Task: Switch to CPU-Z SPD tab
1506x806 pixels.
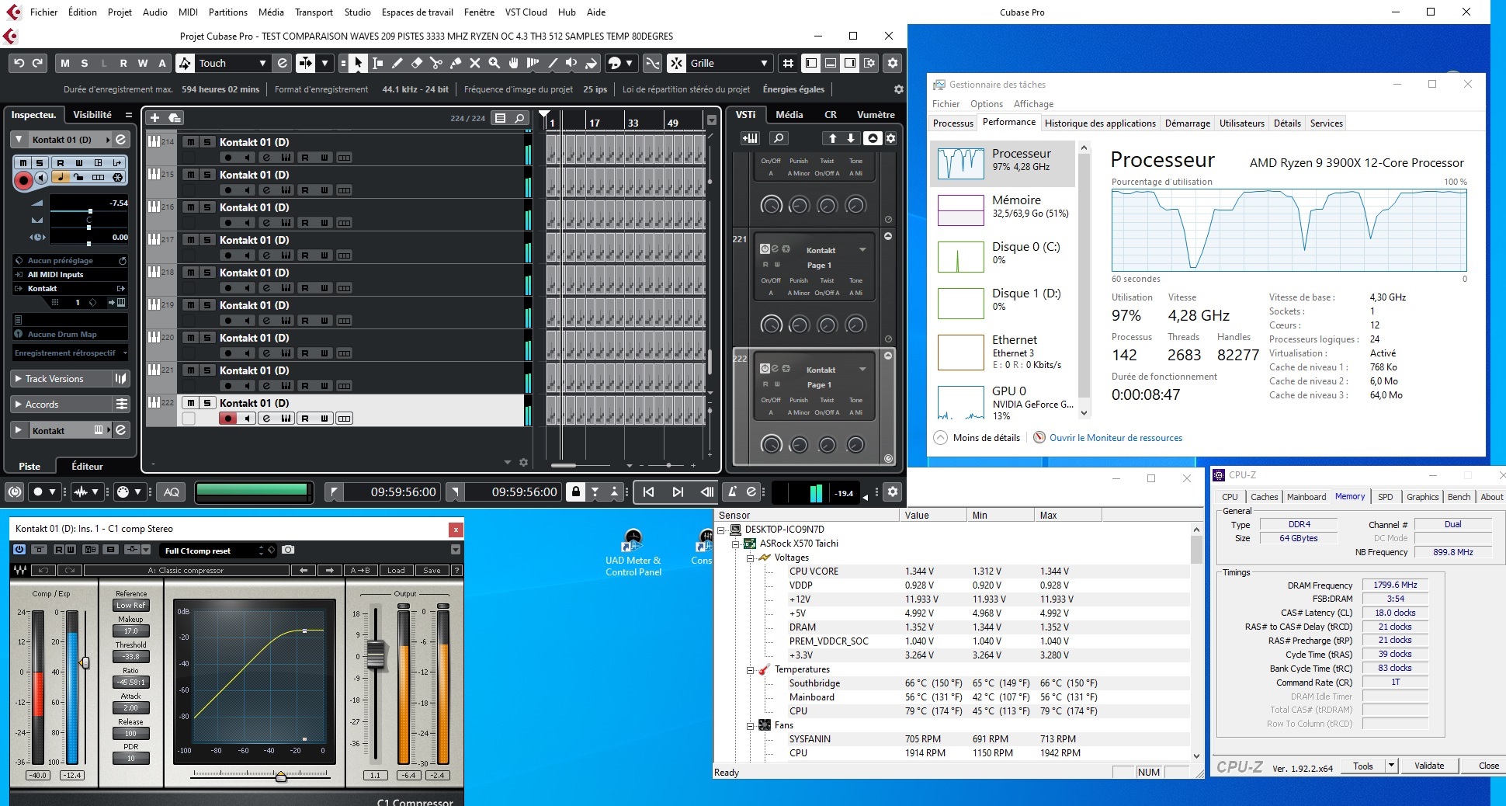Action: [1385, 497]
